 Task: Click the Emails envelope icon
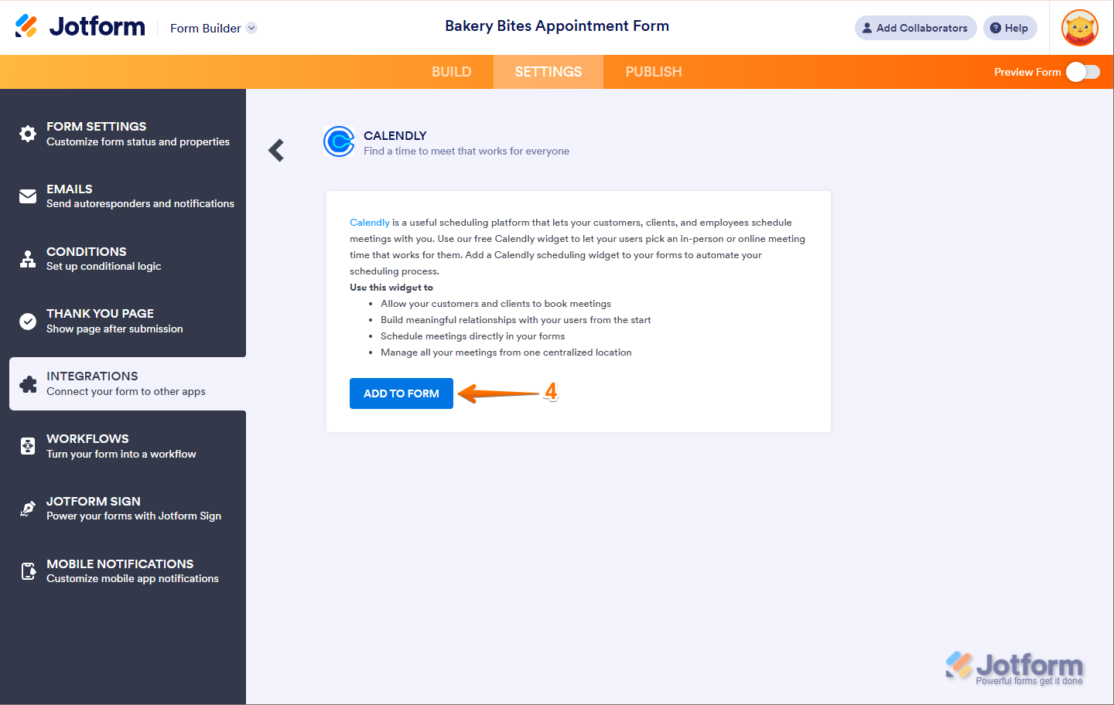[x=28, y=196]
